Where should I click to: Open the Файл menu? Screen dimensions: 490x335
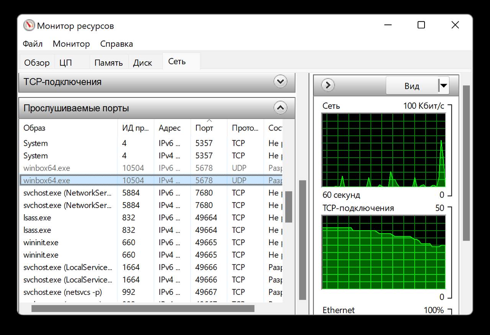coord(33,44)
